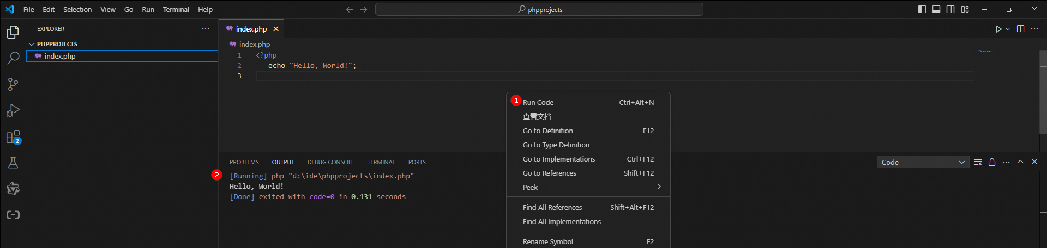Select index.php in the Explorer tree
Screen dimensions: 1047x248
pyautogui.click(x=60, y=56)
